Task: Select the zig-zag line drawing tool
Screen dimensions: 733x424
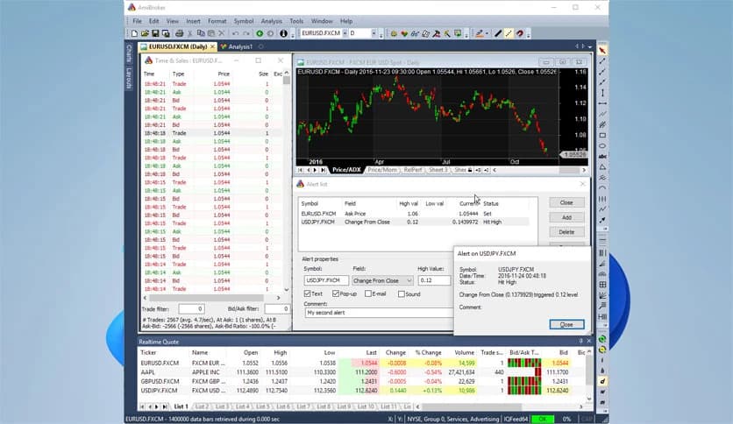Action: 602,209
